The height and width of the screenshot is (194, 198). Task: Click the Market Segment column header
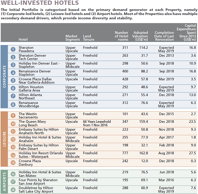[73, 38]
